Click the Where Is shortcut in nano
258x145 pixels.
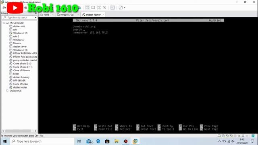(124, 126)
